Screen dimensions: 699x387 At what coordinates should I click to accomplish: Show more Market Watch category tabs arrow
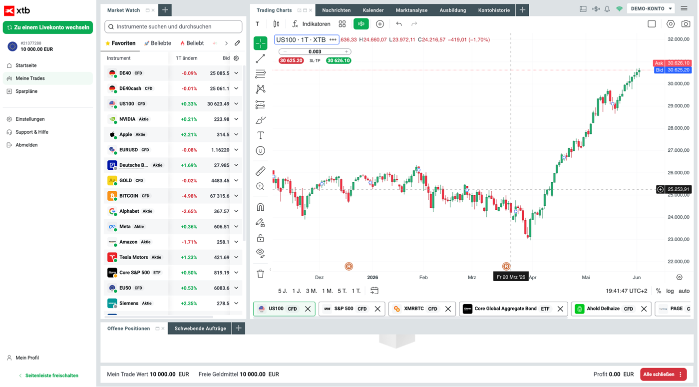click(x=226, y=43)
